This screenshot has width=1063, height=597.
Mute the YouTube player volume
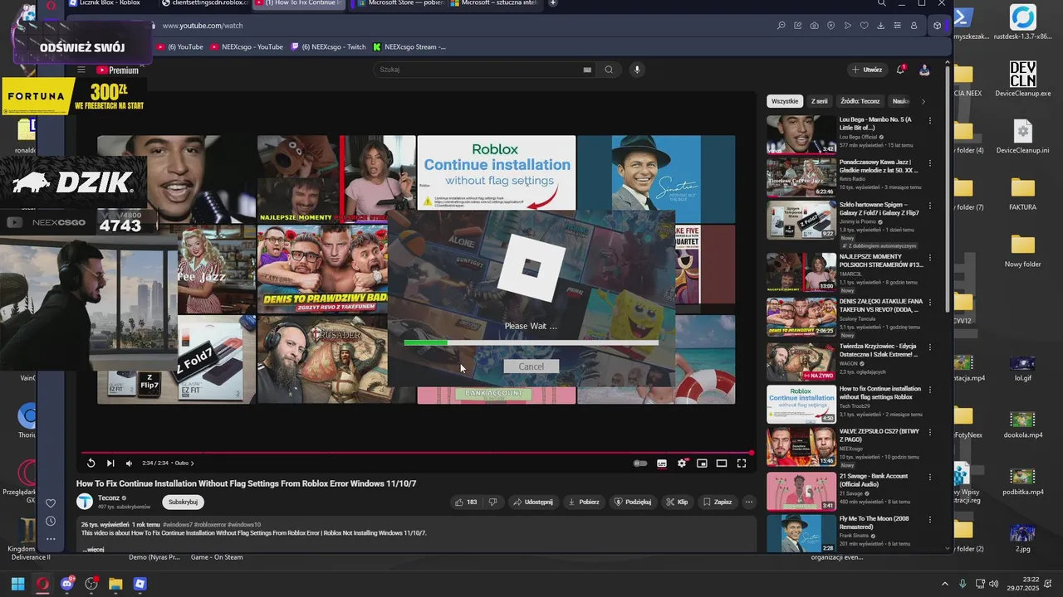(x=129, y=464)
